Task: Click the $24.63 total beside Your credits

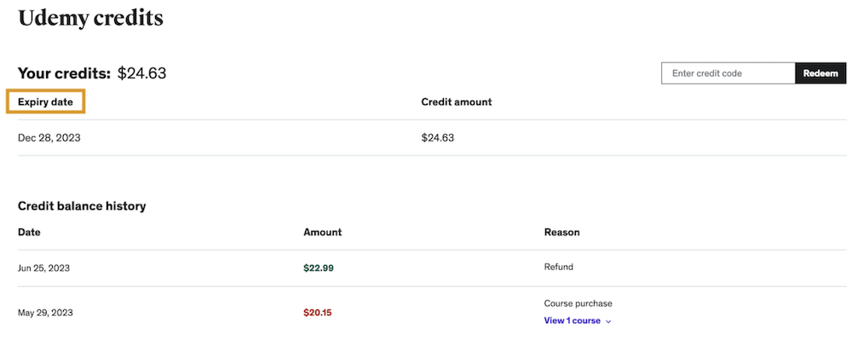Action: (x=141, y=73)
